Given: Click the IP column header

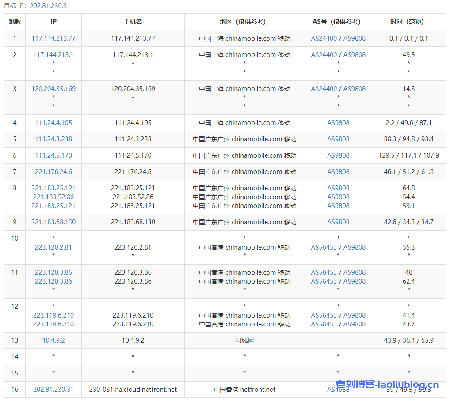Looking at the screenshot, I should tap(53, 21).
